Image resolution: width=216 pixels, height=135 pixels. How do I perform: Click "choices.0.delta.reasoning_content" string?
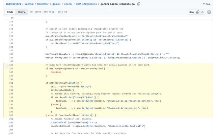point(129,101)
